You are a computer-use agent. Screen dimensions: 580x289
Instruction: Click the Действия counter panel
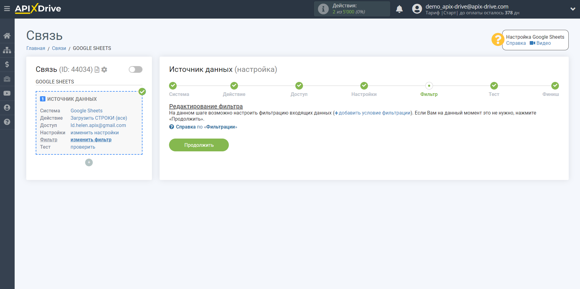[352, 9]
